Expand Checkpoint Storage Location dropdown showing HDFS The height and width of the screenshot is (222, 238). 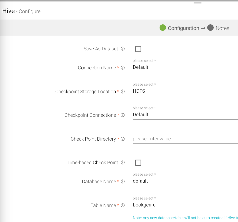click(x=185, y=91)
